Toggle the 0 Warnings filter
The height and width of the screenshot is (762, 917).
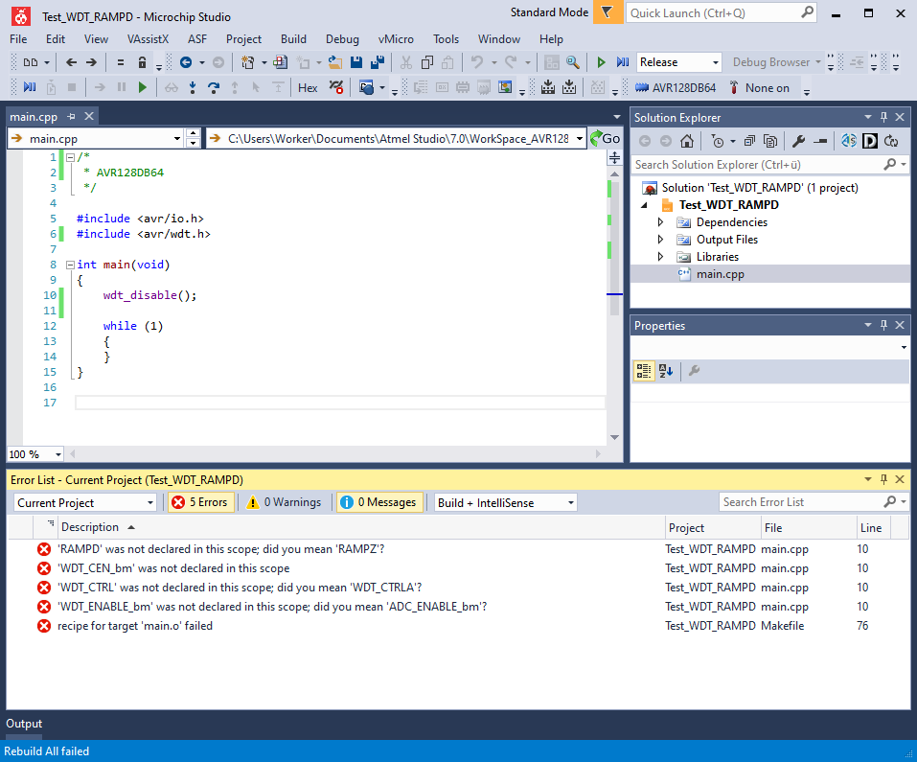tap(285, 502)
